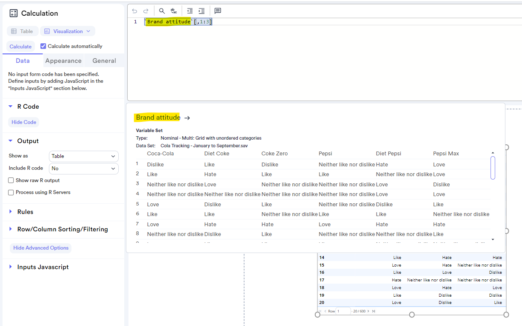Click the Decrease Indent icon

tap(190, 11)
